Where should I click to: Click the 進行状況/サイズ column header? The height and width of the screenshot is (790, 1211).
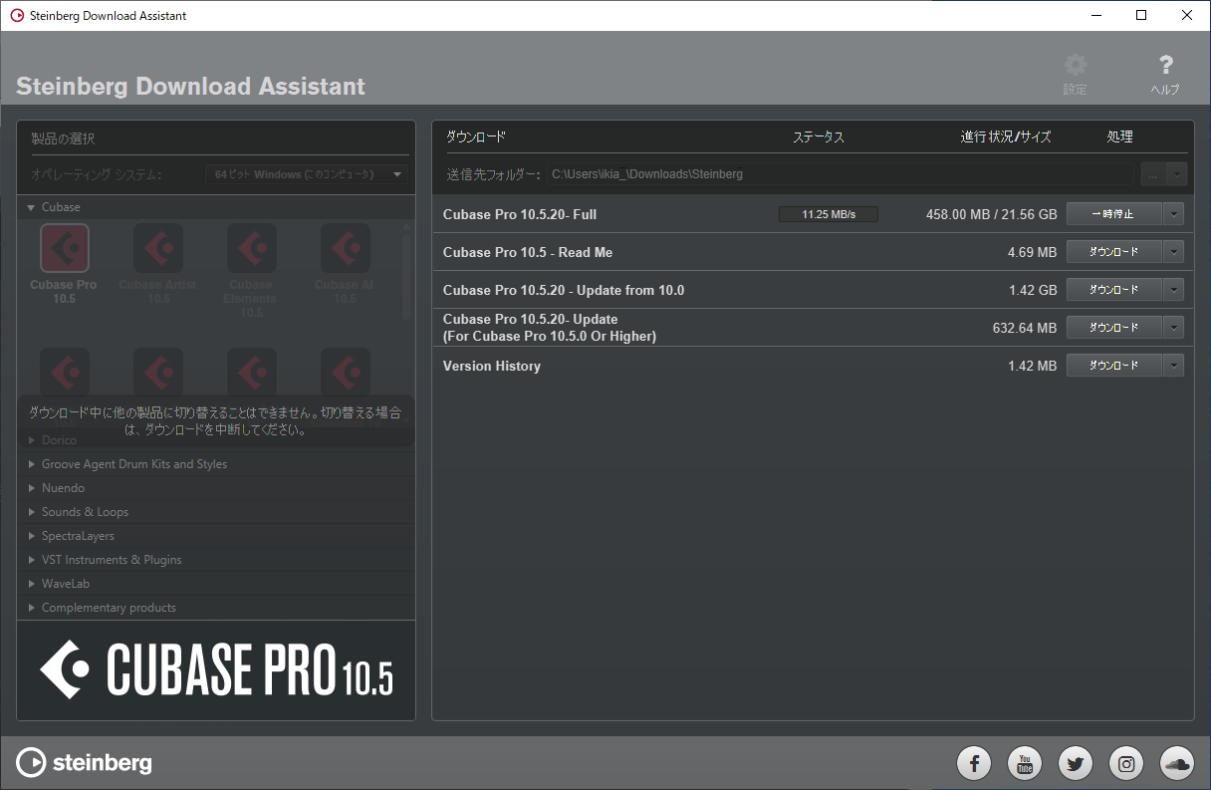(1006, 136)
